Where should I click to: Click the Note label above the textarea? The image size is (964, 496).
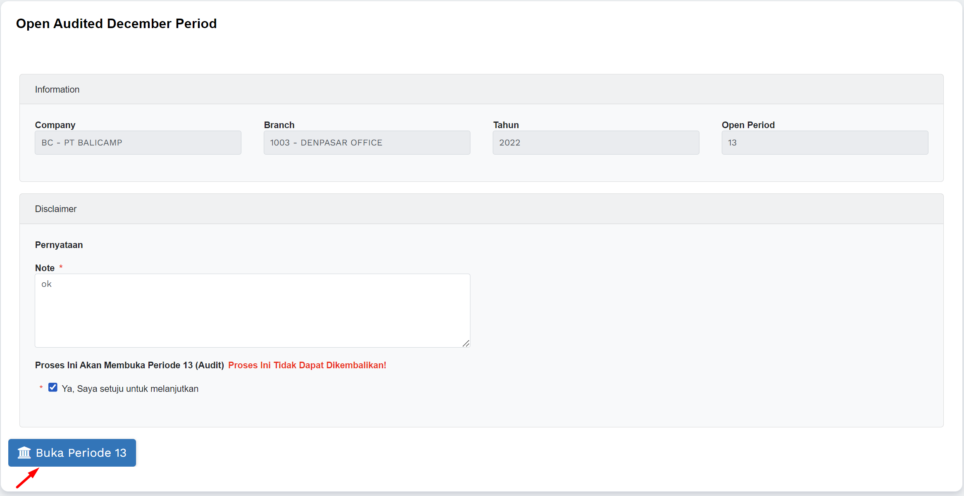(45, 268)
